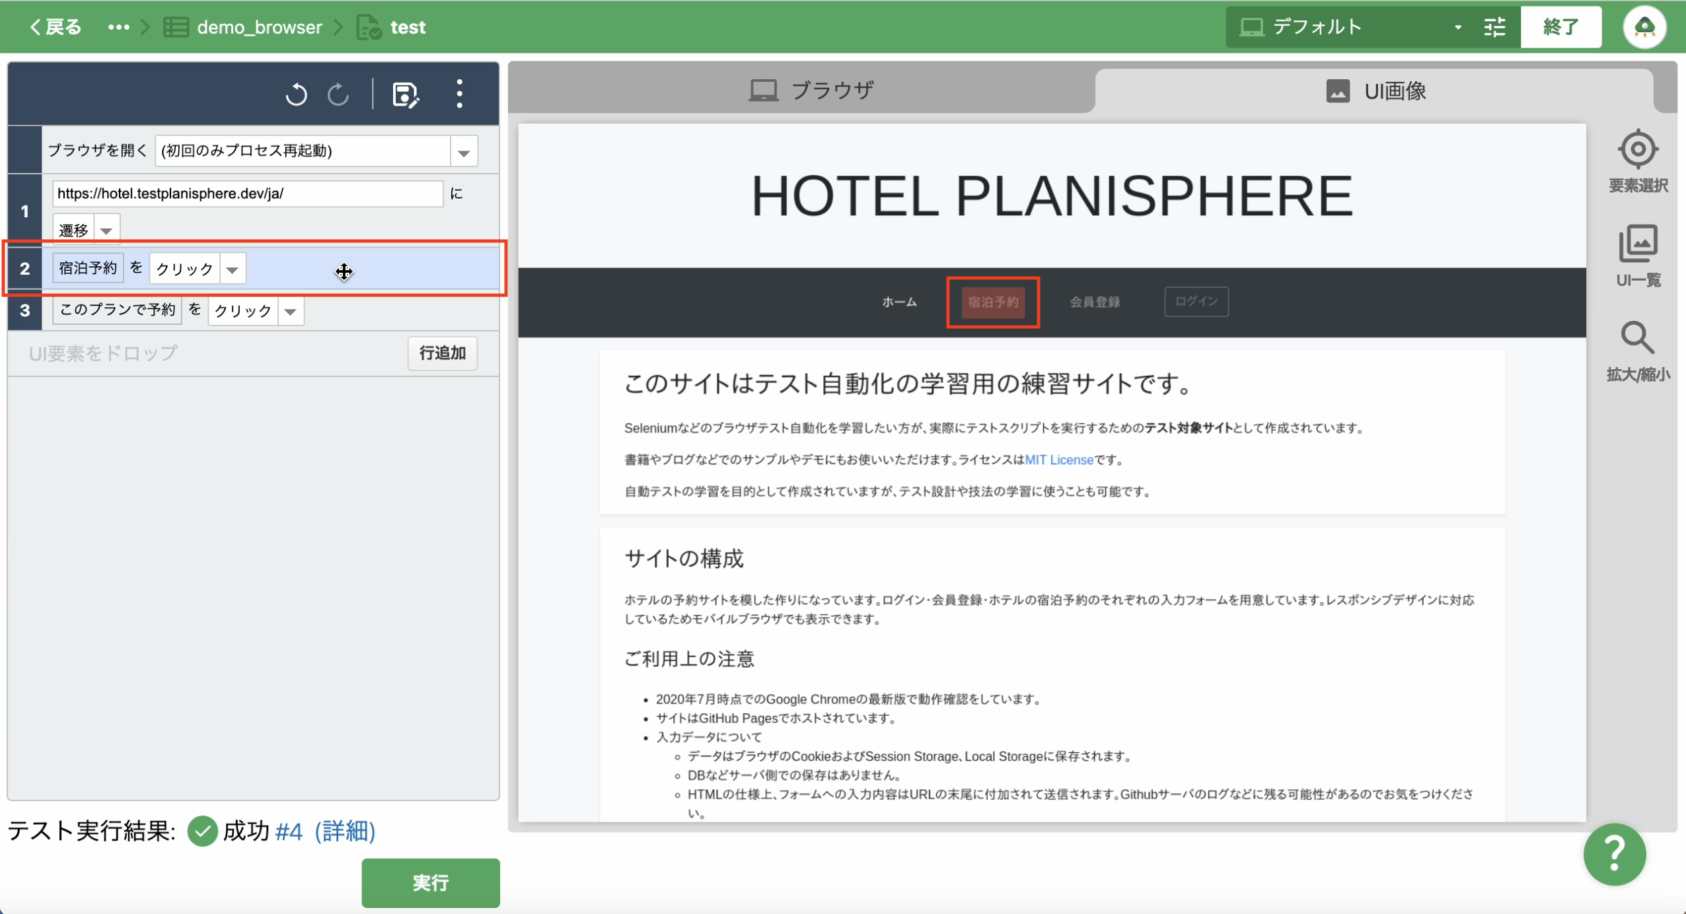The height and width of the screenshot is (914, 1686).
Task: Click the MIT License link
Action: (1059, 460)
